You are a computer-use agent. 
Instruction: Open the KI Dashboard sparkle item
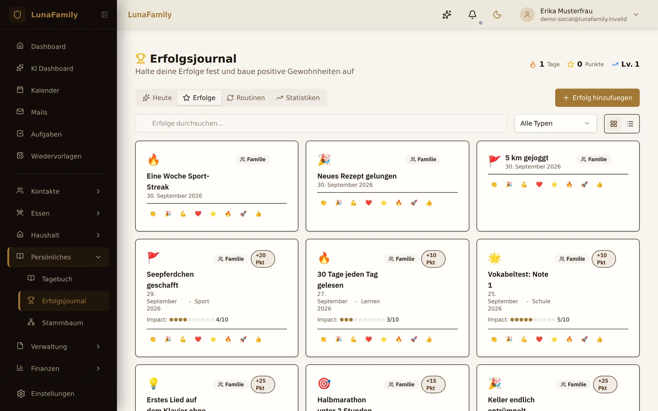tap(58, 68)
